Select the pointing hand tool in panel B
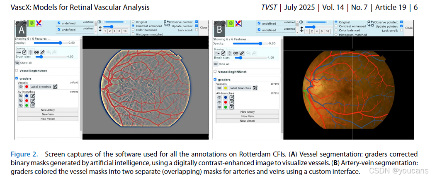This screenshot has height=178, width=430. 230,53
